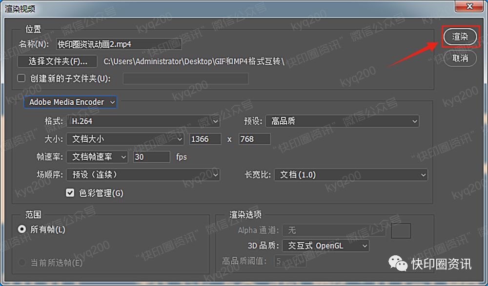
Task: Edit the frame rate value 30 fps
Action: pos(151,157)
